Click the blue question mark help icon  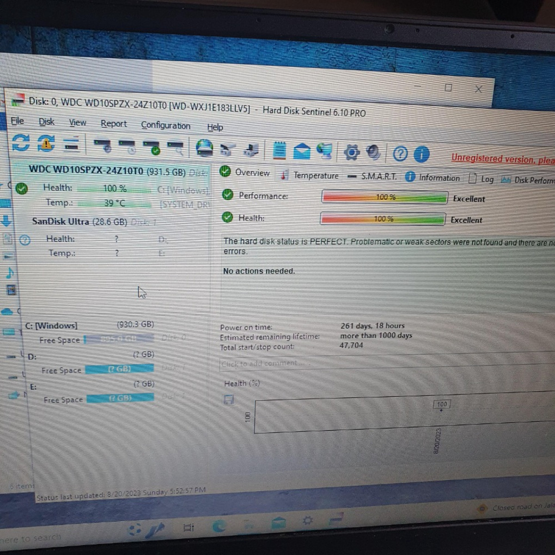400,154
